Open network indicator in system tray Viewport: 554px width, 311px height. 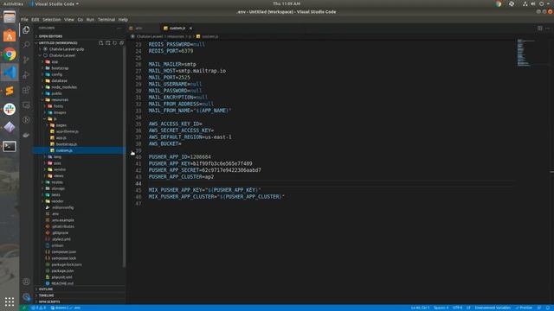(x=525, y=3)
